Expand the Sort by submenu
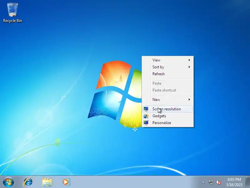This screenshot has width=250, height=188. pos(167,67)
